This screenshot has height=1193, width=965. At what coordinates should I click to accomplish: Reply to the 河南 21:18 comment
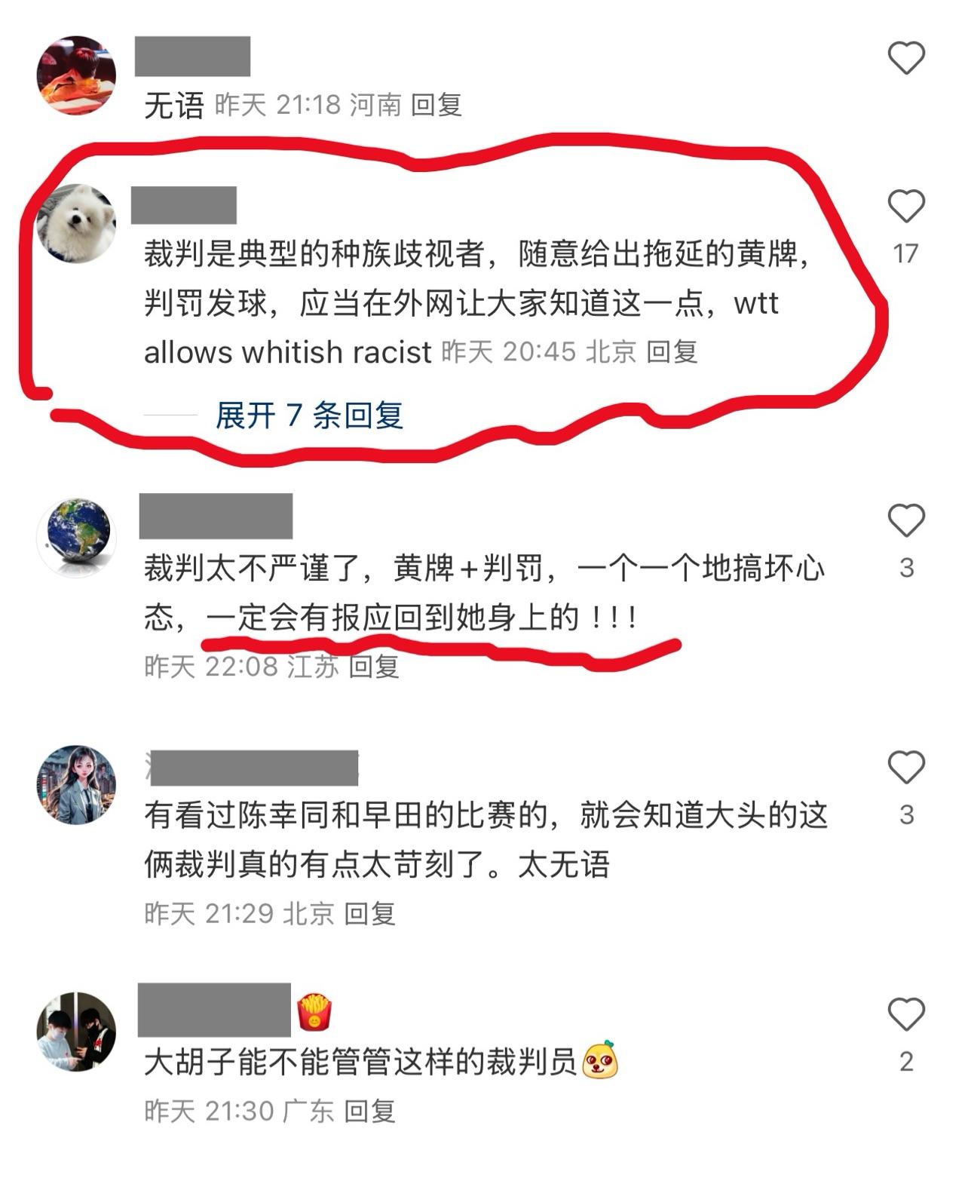[436, 104]
